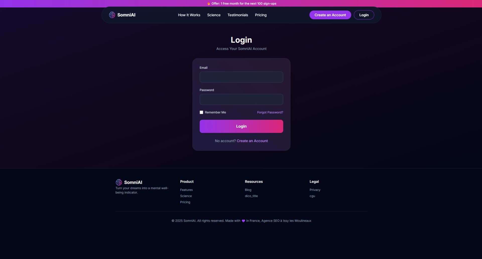Open Pricing in the top navigation
This screenshot has height=259, width=482.
click(x=261, y=15)
